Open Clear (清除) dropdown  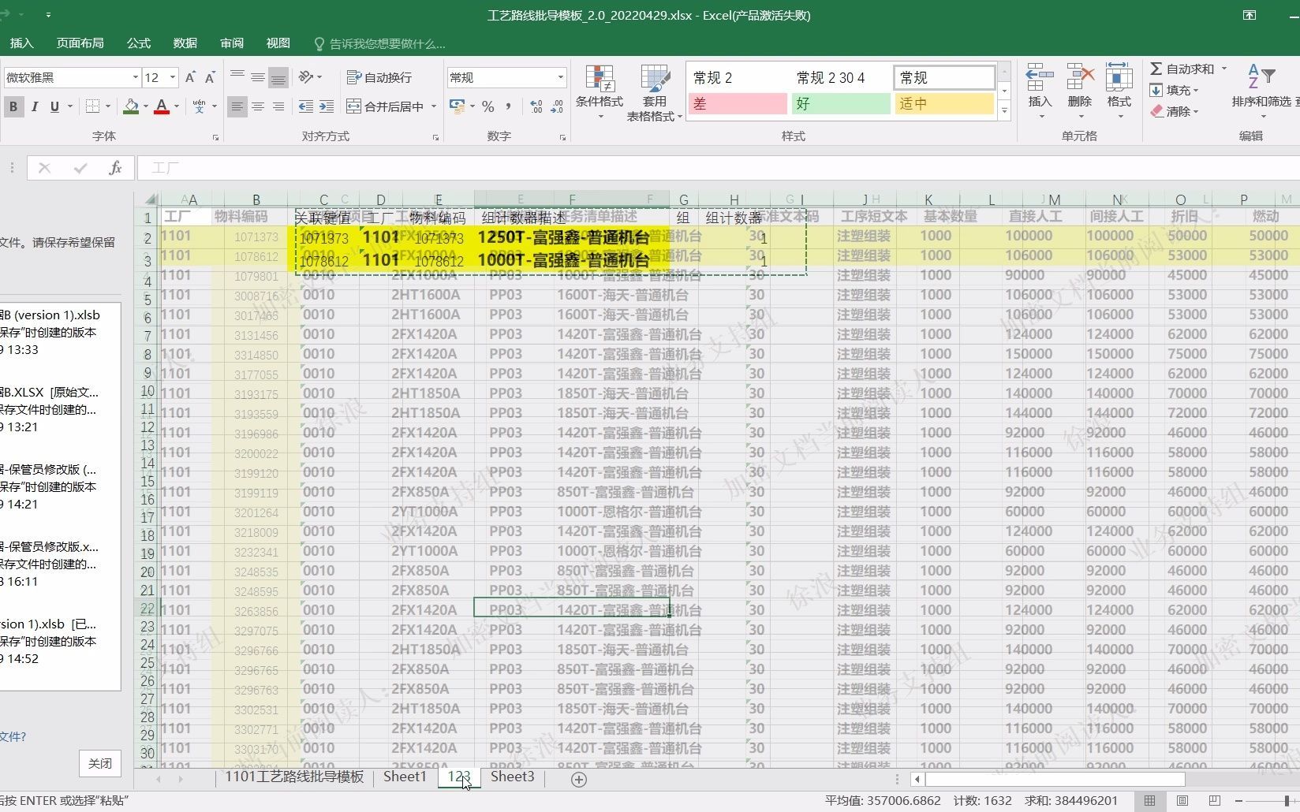pos(1174,111)
